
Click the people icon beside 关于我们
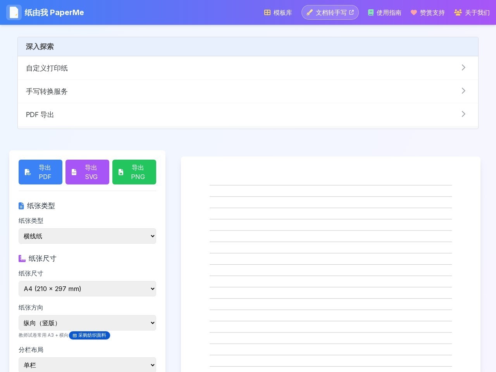click(458, 12)
